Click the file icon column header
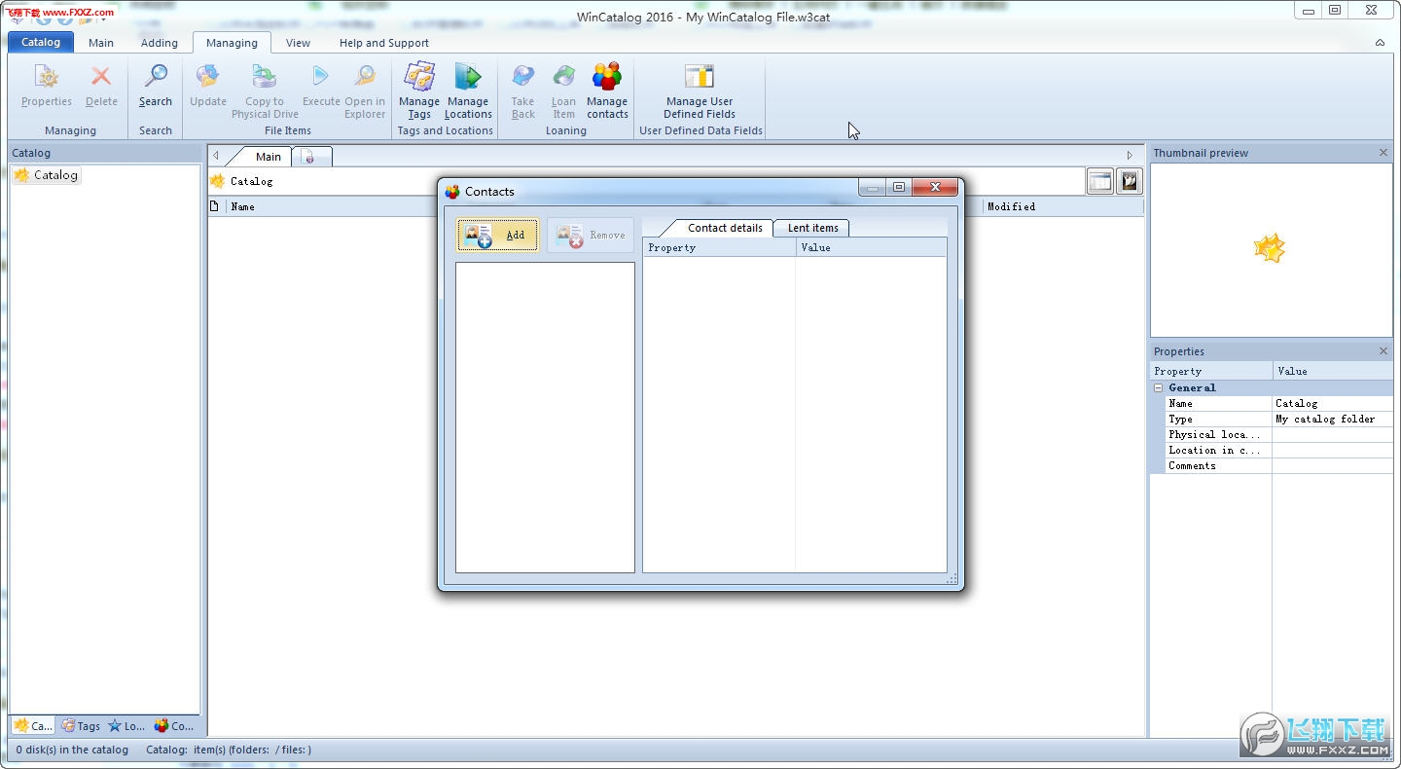The height and width of the screenshot is (769, 1401). 216,206
